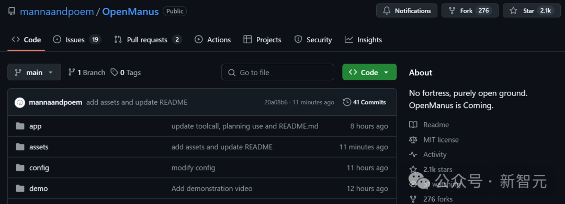Viewport: 565px width, 204px height.
Task: Click the mannaandpoem avatar in commit row
Action: click(19, 102)
